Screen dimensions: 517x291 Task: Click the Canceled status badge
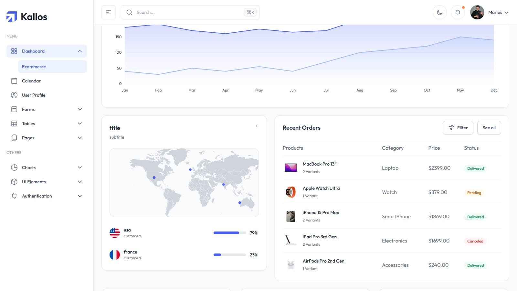tap(475, 241)
